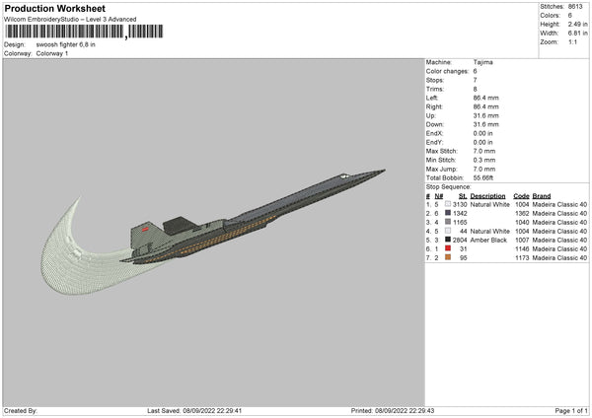Viewport: 592px width, 418px height.
Task: Click the "Max Jump:" label
Action: (x=441, y=169)
